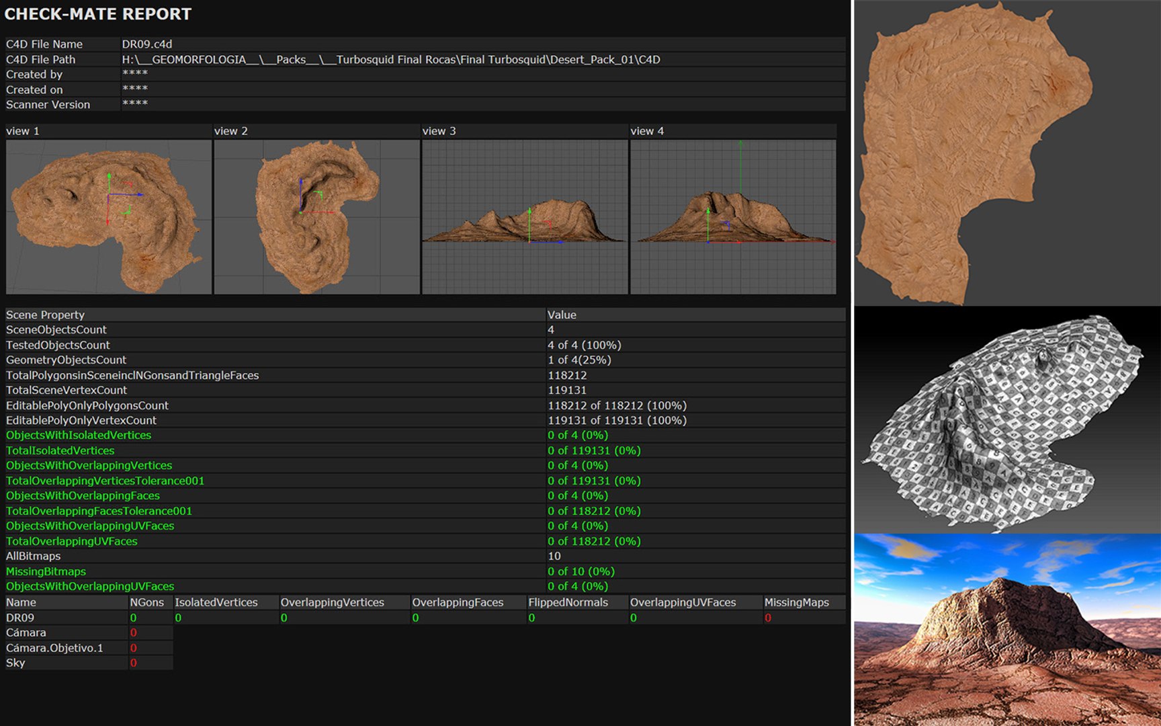Click the OverlappingFaces column header
1161x726 pixels.
[x=458, y=603]
